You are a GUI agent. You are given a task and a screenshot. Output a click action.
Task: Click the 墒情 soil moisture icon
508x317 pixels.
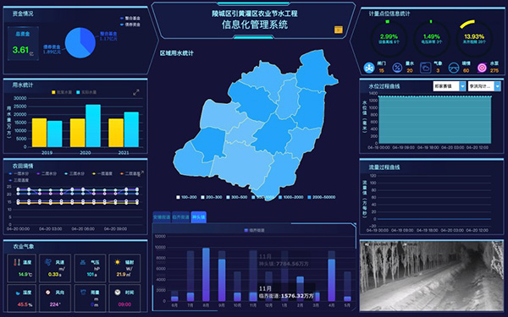tap(454, 68)
